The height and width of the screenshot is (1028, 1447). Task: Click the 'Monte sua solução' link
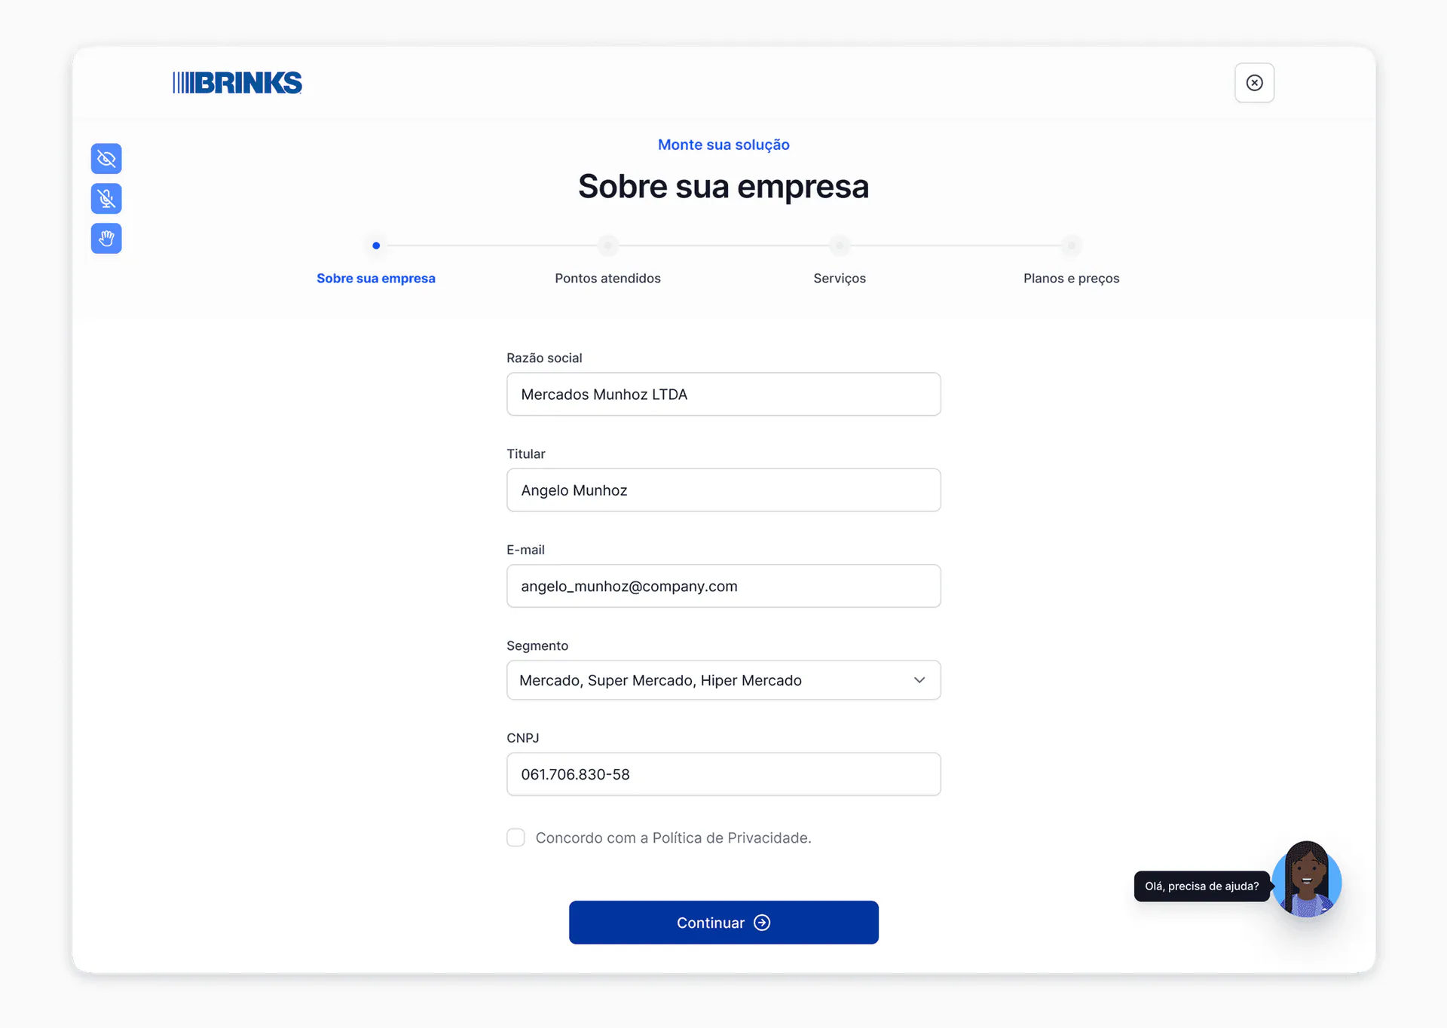point(723,145)
